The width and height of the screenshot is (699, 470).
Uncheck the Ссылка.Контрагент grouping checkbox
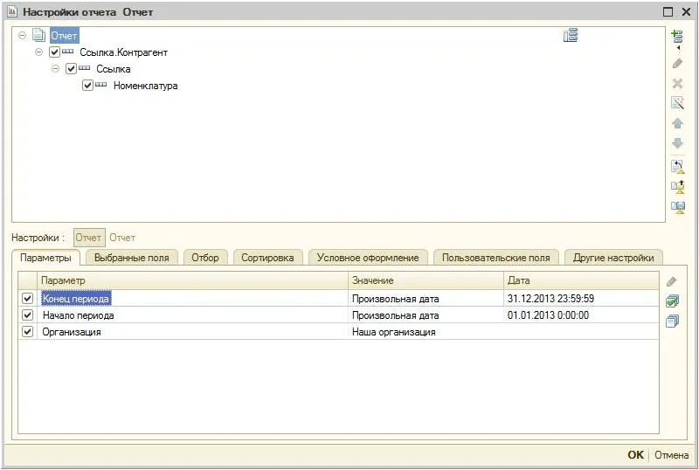tap(54, 52)
